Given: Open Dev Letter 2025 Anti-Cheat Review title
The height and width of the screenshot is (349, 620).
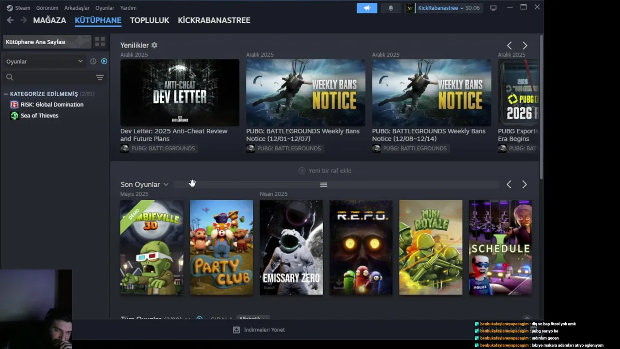Looking at the screenshot, I should point(174,135).
